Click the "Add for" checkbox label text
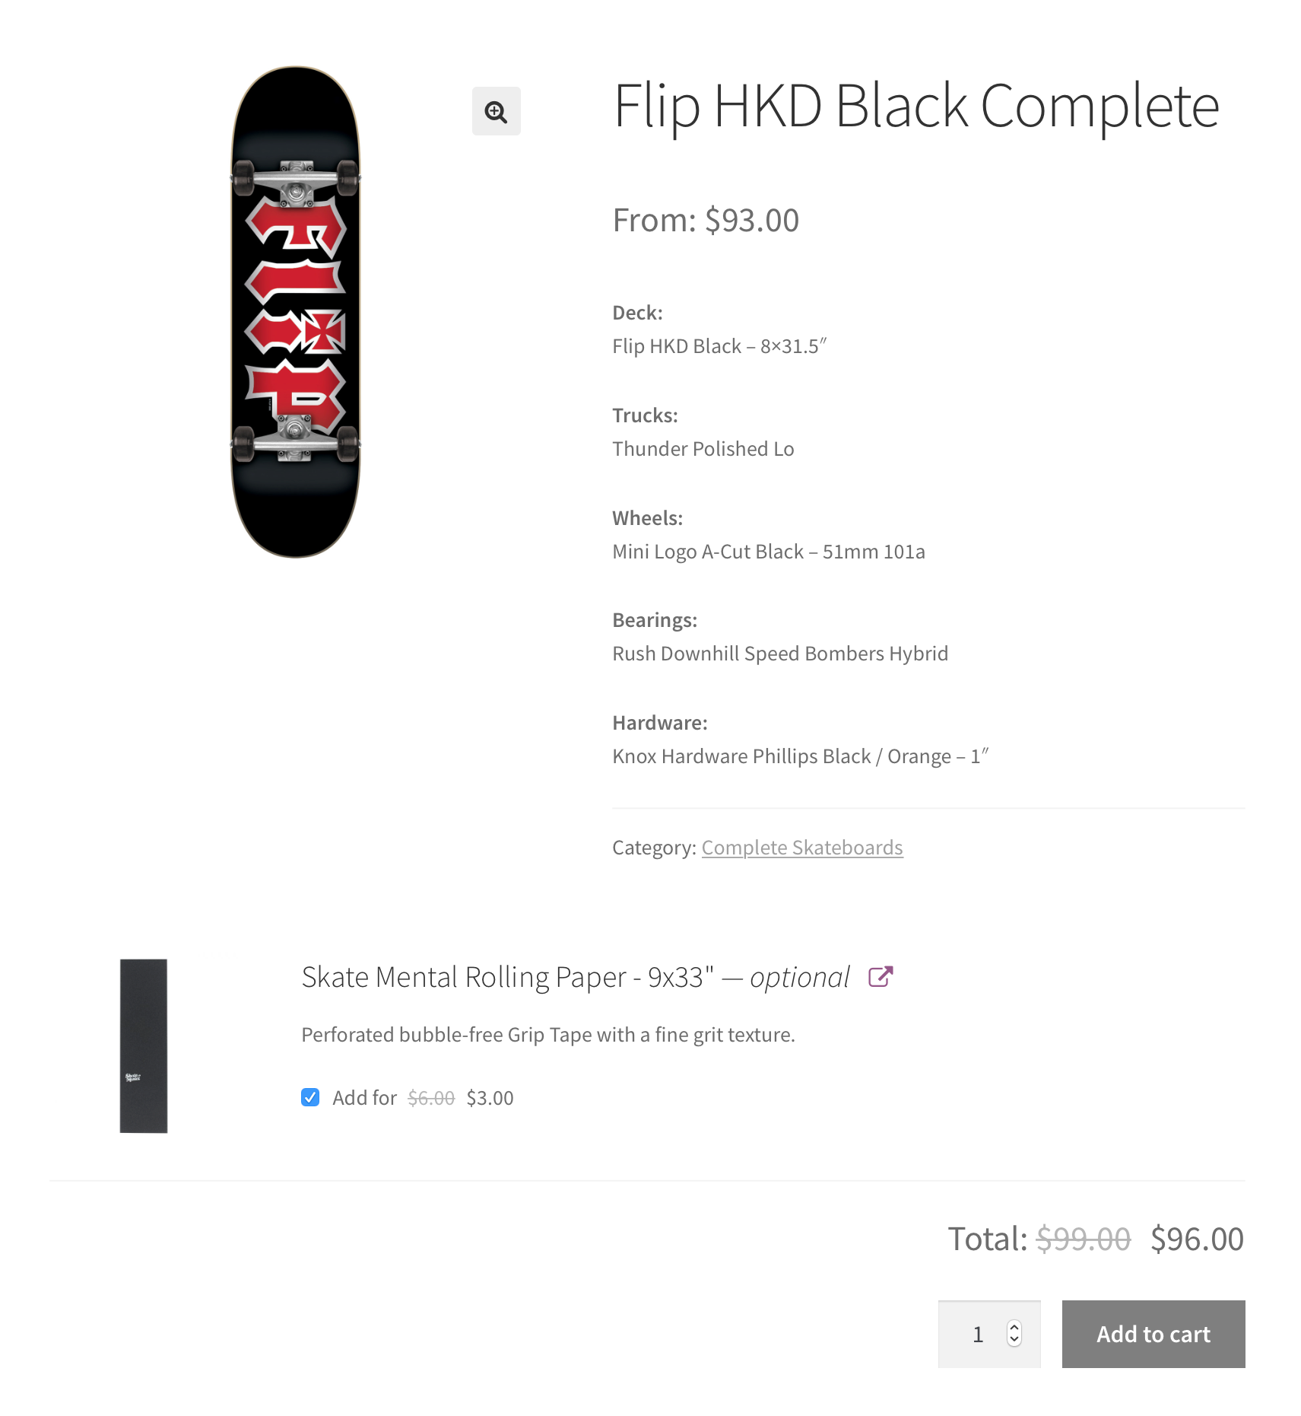Image resolution: width=1301 pixels, height=1416 pixels. point(364,1098)
